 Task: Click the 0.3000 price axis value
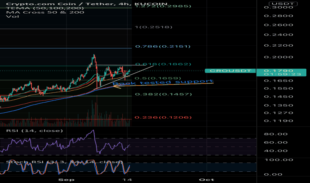pyautogui.click(x=278, y=7)
